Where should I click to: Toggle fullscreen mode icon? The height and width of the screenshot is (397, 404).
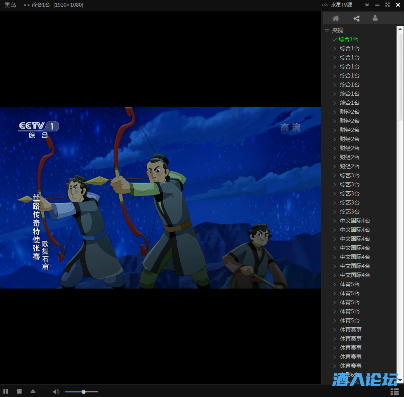point(387,5)
